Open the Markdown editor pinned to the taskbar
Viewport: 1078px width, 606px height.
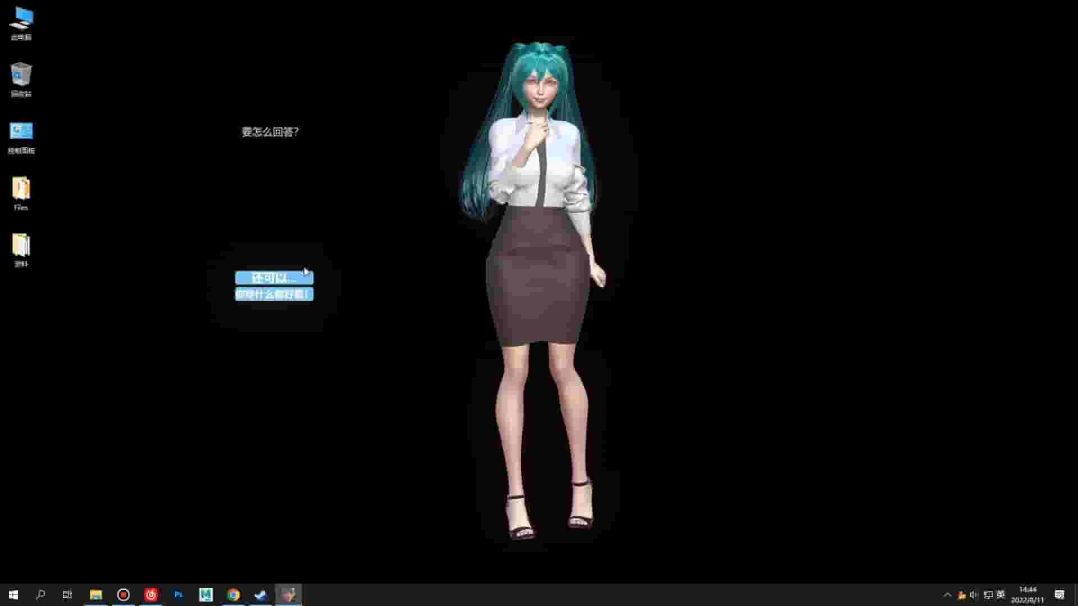click(205, 594)
